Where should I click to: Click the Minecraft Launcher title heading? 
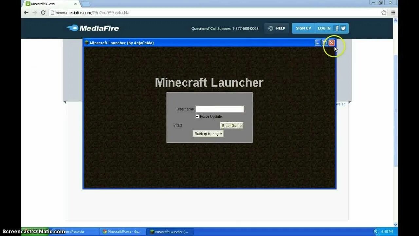tap(209, 83)
